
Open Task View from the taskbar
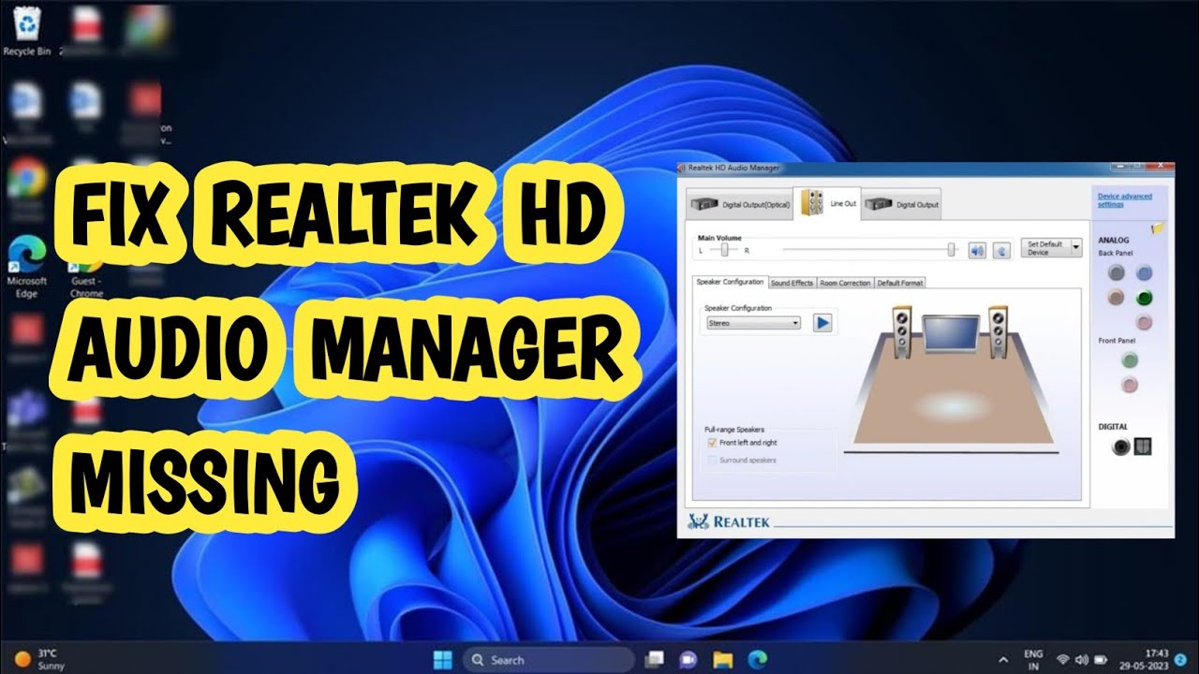(655, 659)
